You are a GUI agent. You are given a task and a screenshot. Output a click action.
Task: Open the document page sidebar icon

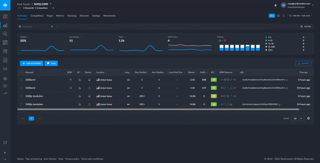pyautogui.click(x=5, y=60)
